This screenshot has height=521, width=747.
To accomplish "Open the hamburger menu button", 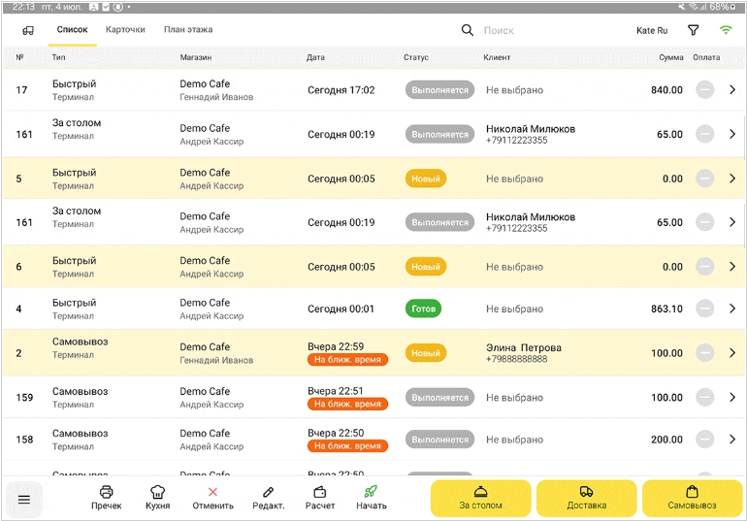I will pos(24,500).
